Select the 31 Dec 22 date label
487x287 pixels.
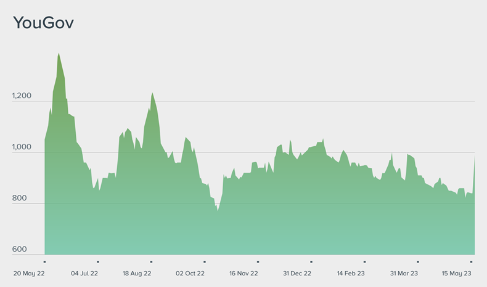click(297, 273)
